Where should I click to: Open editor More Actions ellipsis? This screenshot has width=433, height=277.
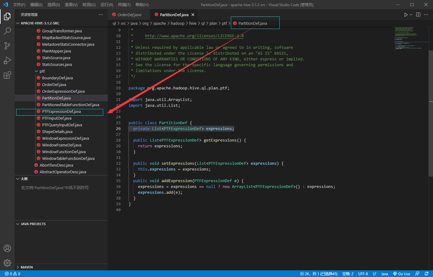click(426, 15)
